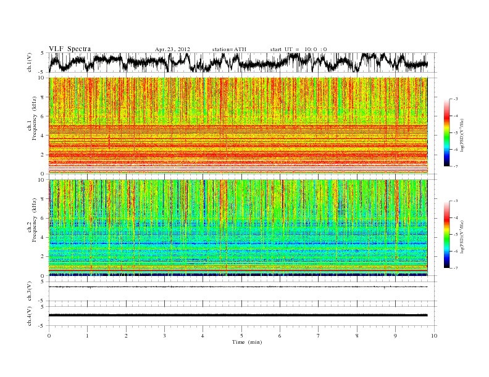Click the "-7" tick on the ch.1 color bar
This screenshot has width=489, height=377.
tap(456, 166)
